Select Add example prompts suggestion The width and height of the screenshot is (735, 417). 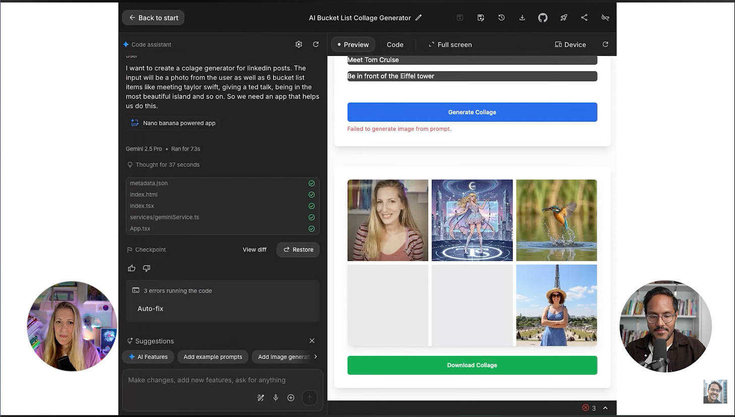pos(213,357)
